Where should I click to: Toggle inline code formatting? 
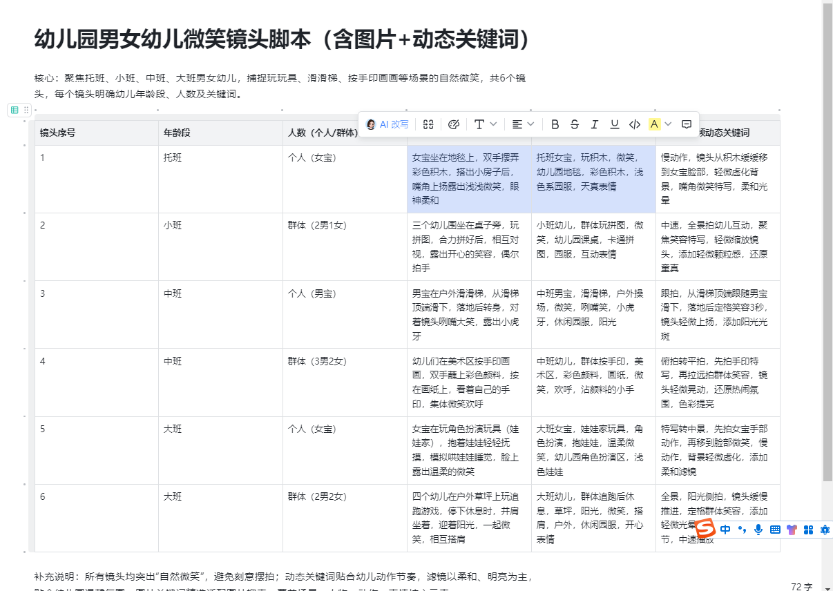pos(635,124)
